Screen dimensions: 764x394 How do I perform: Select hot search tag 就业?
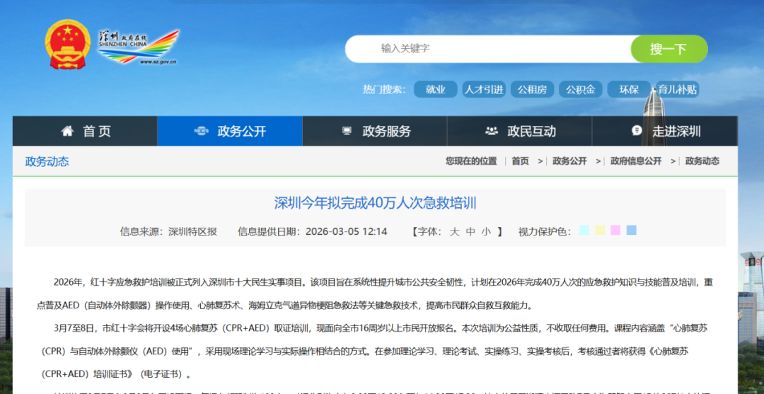pos(436,90)
